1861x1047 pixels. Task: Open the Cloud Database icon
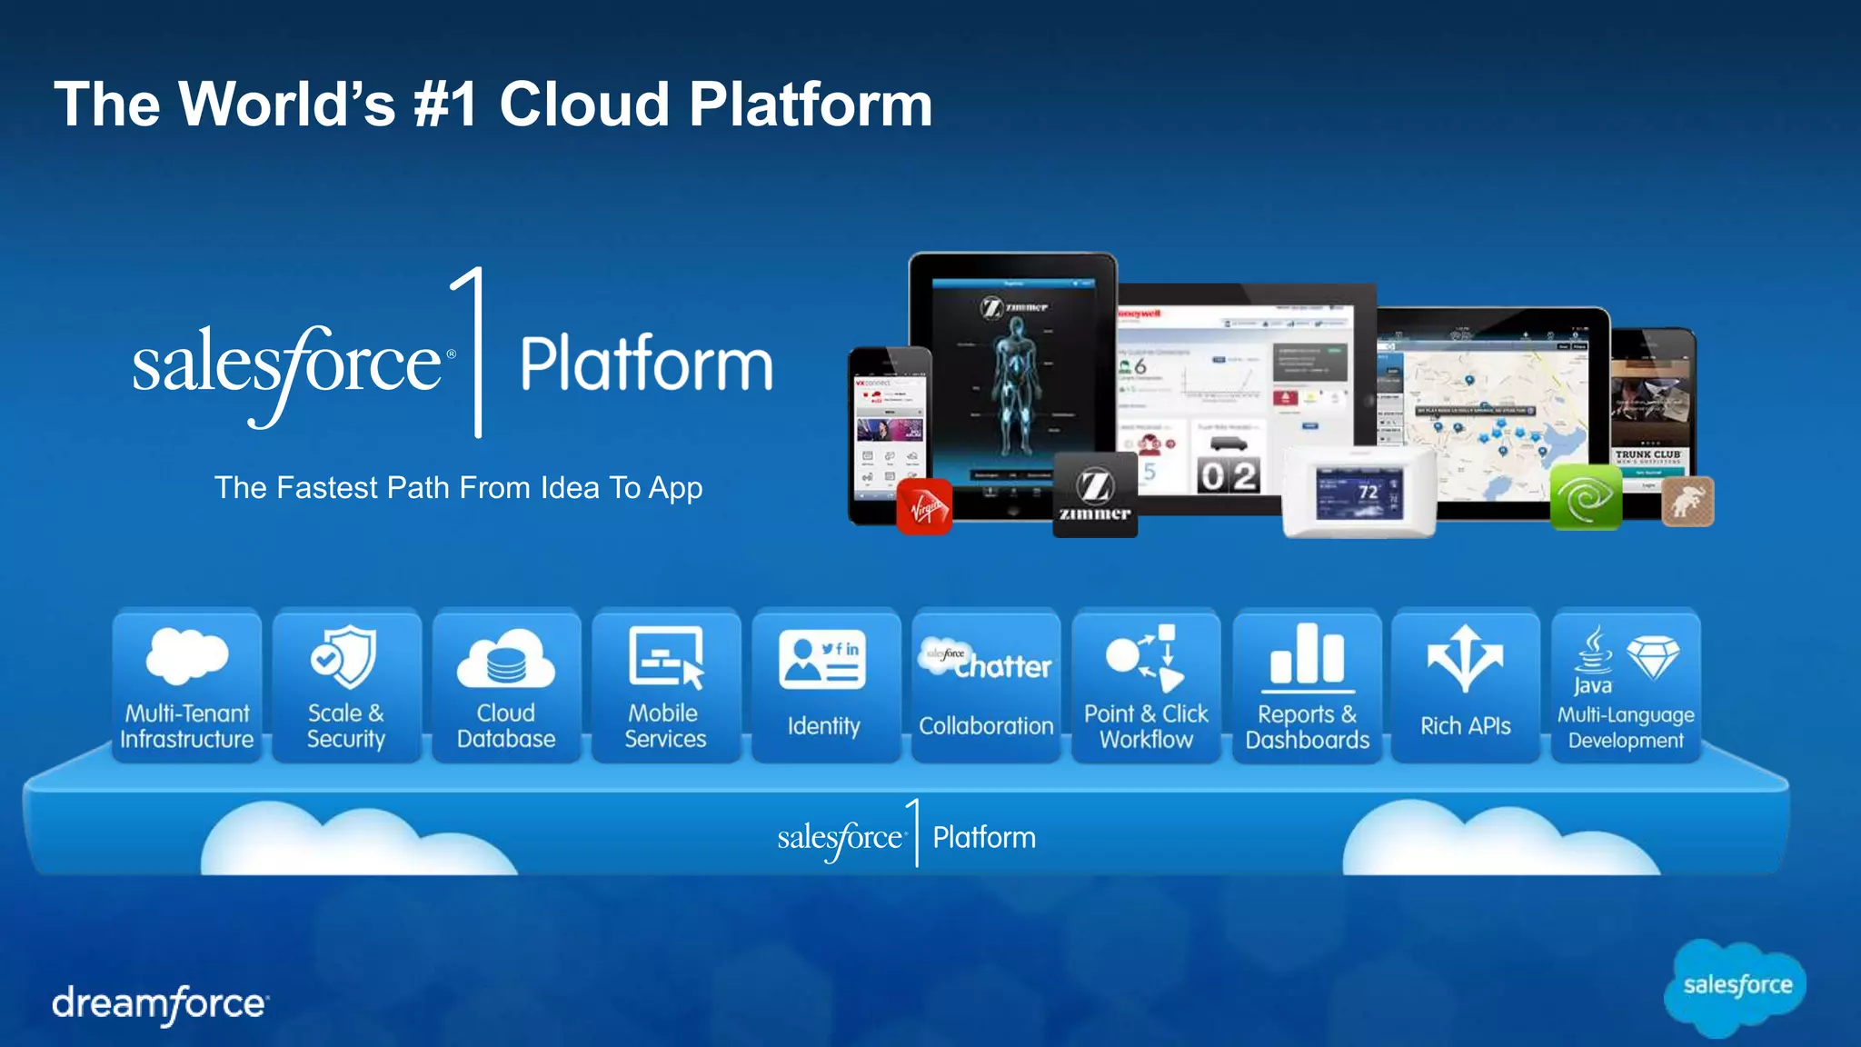505,659
